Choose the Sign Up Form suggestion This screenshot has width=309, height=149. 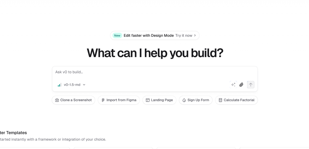click(x=196, y=100)
